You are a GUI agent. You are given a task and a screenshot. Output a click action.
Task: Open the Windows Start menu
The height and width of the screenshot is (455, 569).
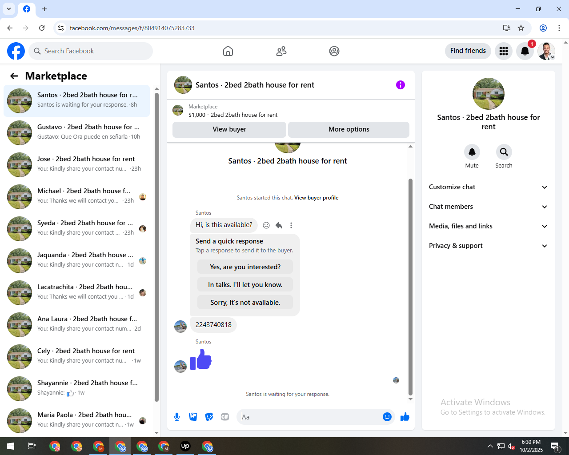[11, 446]
